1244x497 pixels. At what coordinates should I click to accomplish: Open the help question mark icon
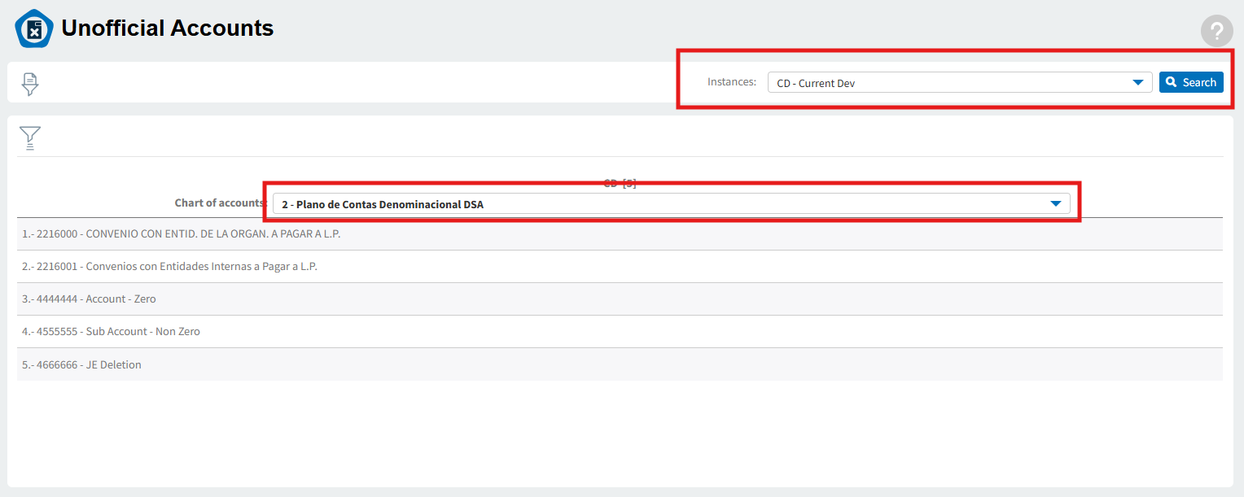click(1216, 31)
